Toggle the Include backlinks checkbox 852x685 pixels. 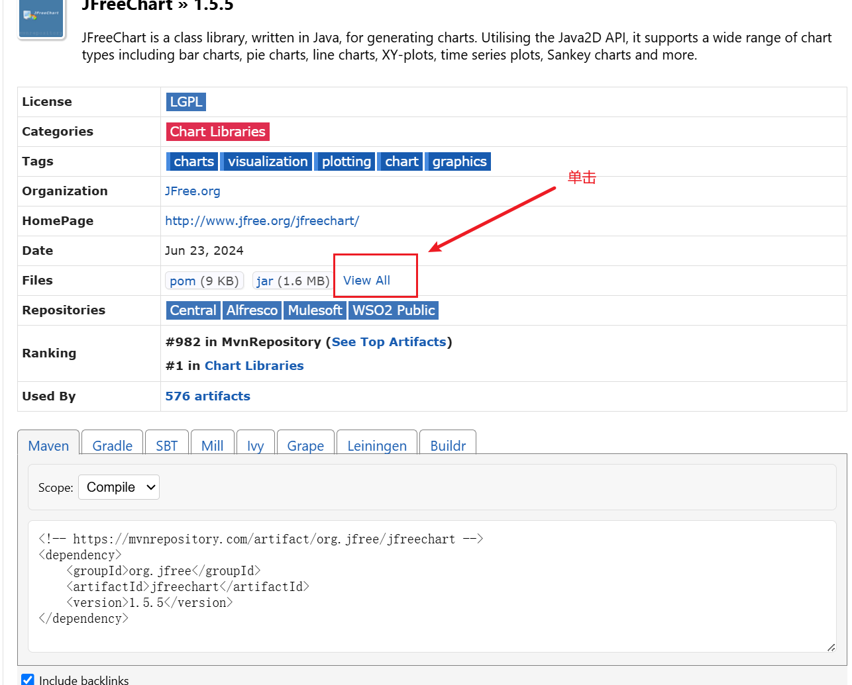[x=28, y=680]
